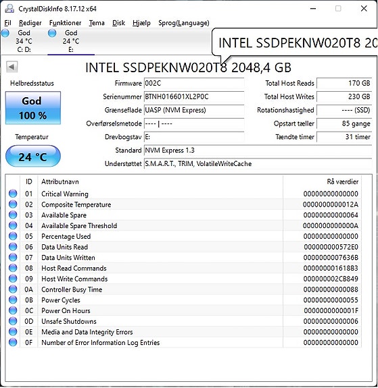The image size is (378, 388).
Task: Click the Grænseflade field UASP (NVM Express)
Action: (x=194, y=110)
